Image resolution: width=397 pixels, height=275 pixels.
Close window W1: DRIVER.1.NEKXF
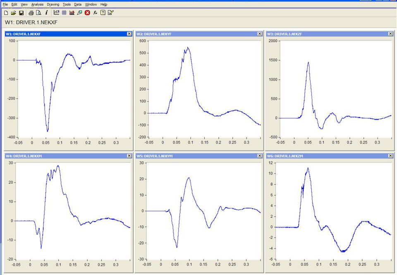(x=129, y=34)
